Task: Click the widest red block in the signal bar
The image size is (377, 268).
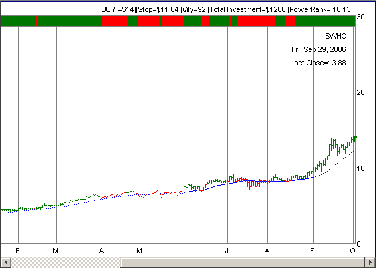Action: pos(256,21)
